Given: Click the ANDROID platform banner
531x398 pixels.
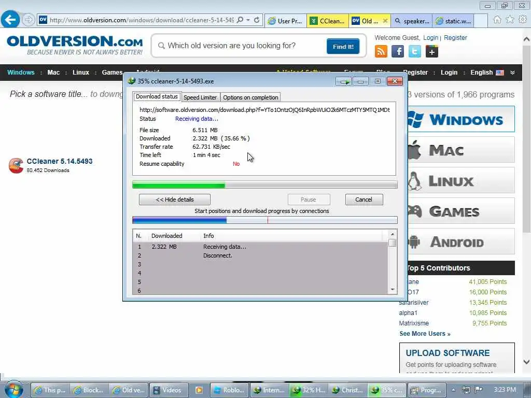Looking at the screenshot, I should pyautogui.click(x=461, y=241).
